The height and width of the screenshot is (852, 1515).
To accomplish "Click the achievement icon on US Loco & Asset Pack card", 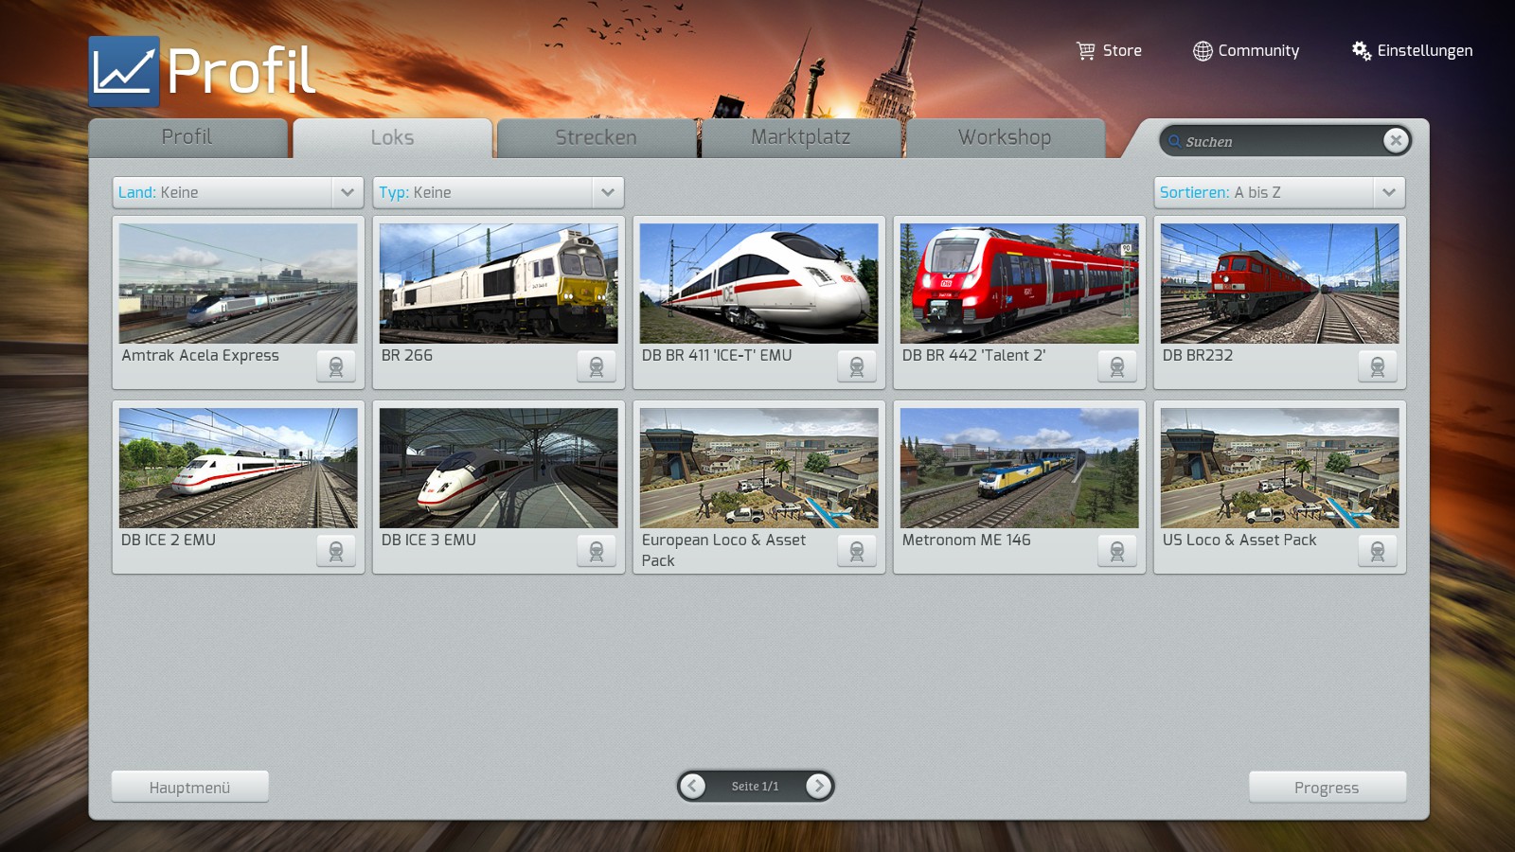I will point(1378,551).
